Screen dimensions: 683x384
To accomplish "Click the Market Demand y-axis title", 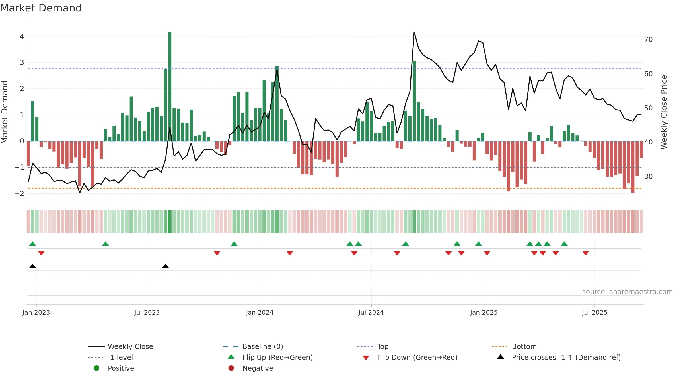I will (5, 112).
